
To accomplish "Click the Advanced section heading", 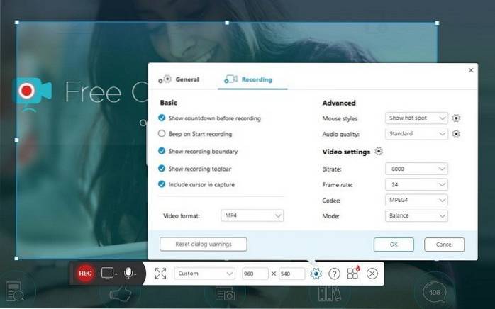I will 339,103.
